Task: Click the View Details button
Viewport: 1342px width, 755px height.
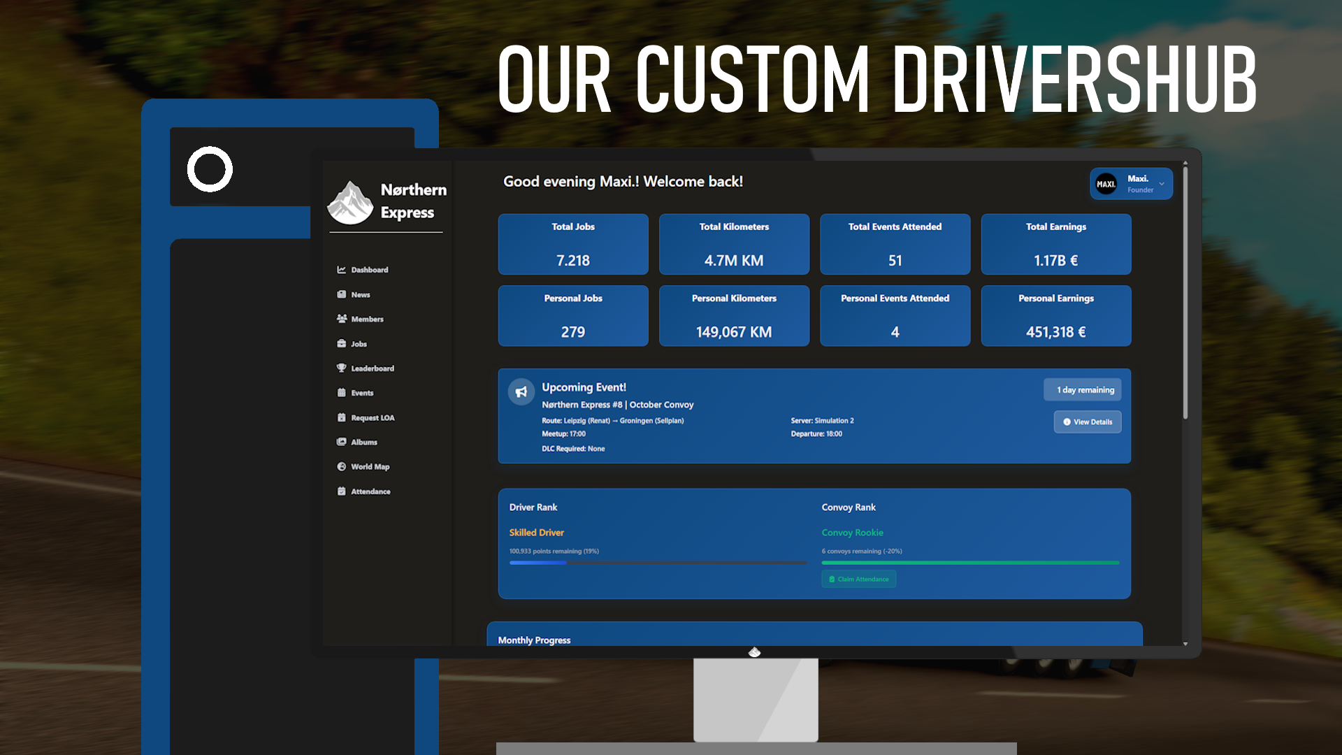Action: point(1088,422)
